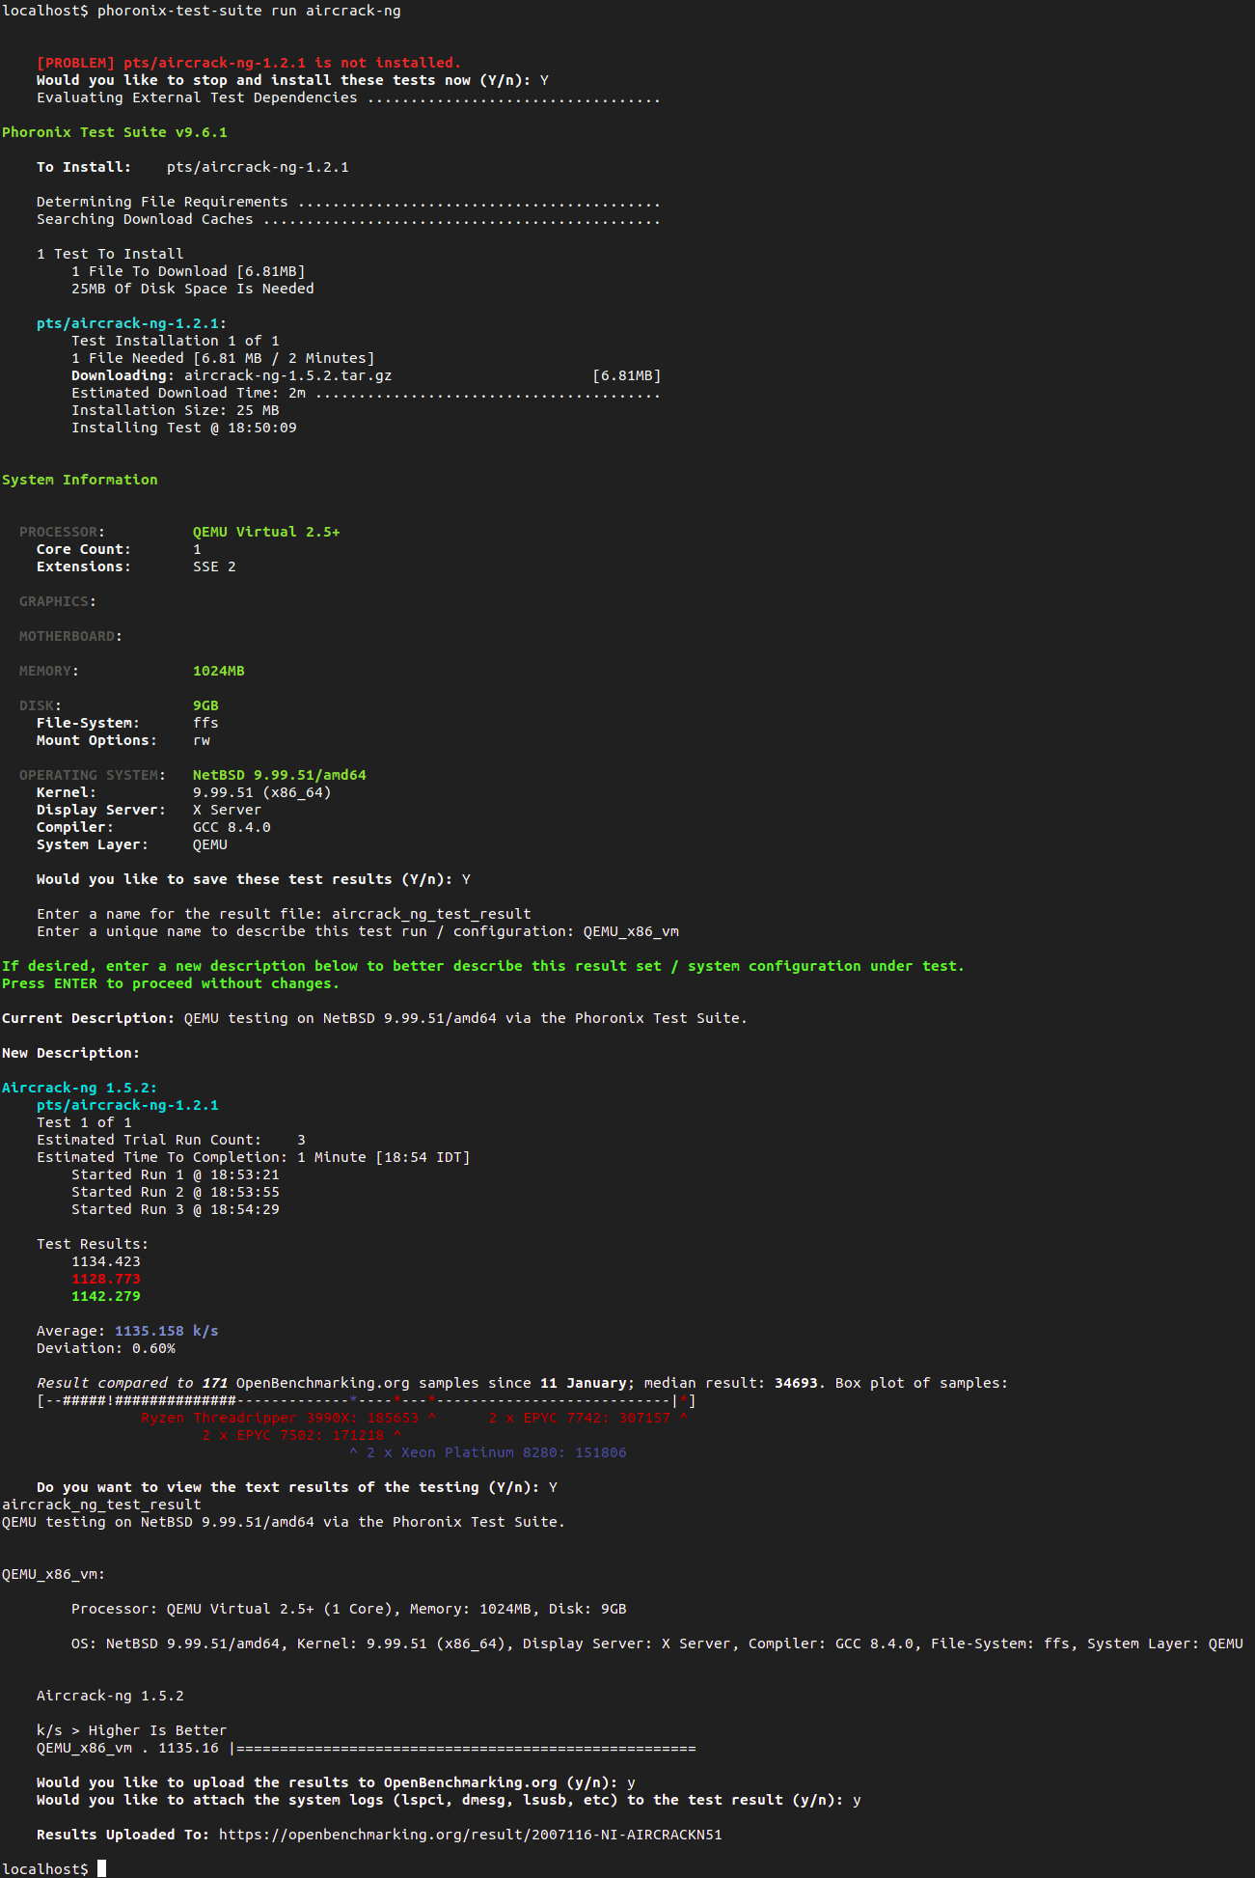Click display server value 'X Server'
Screen dimensions: 1255x1878
228,811
